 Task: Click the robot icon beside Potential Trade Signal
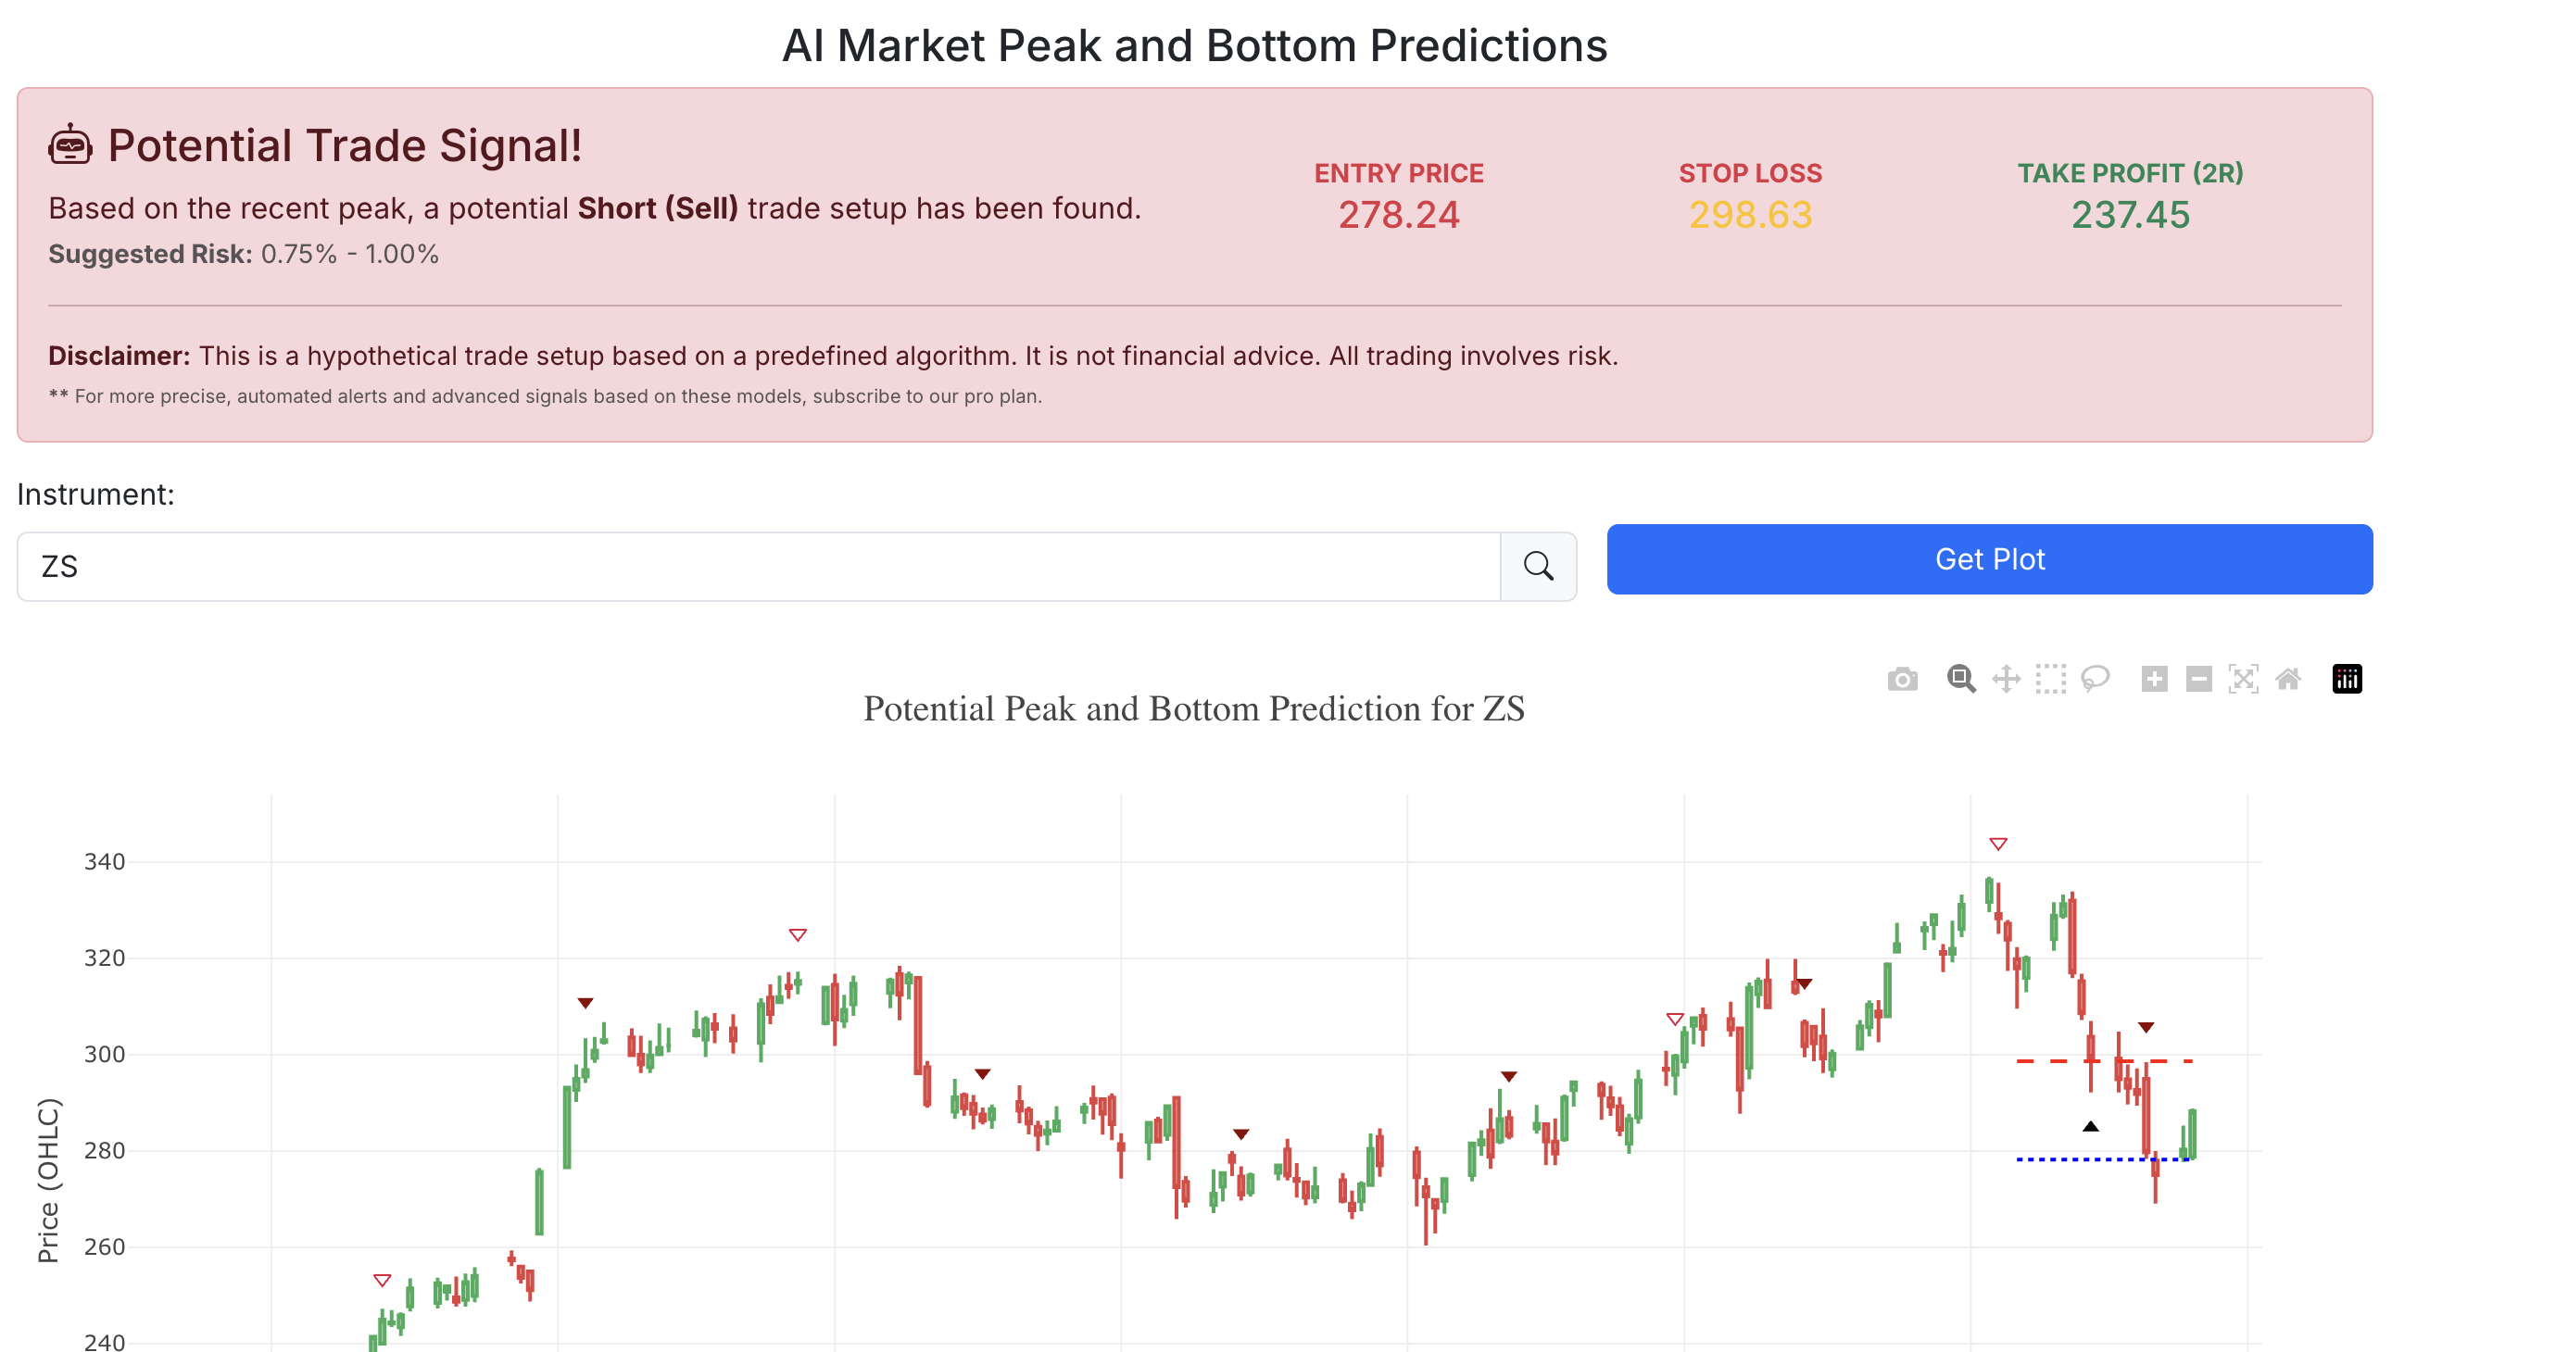click(69, 145)
